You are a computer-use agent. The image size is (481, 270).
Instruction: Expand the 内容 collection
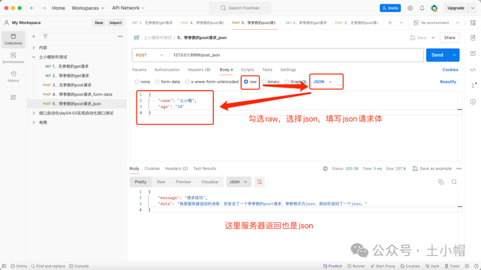point(34,48)
